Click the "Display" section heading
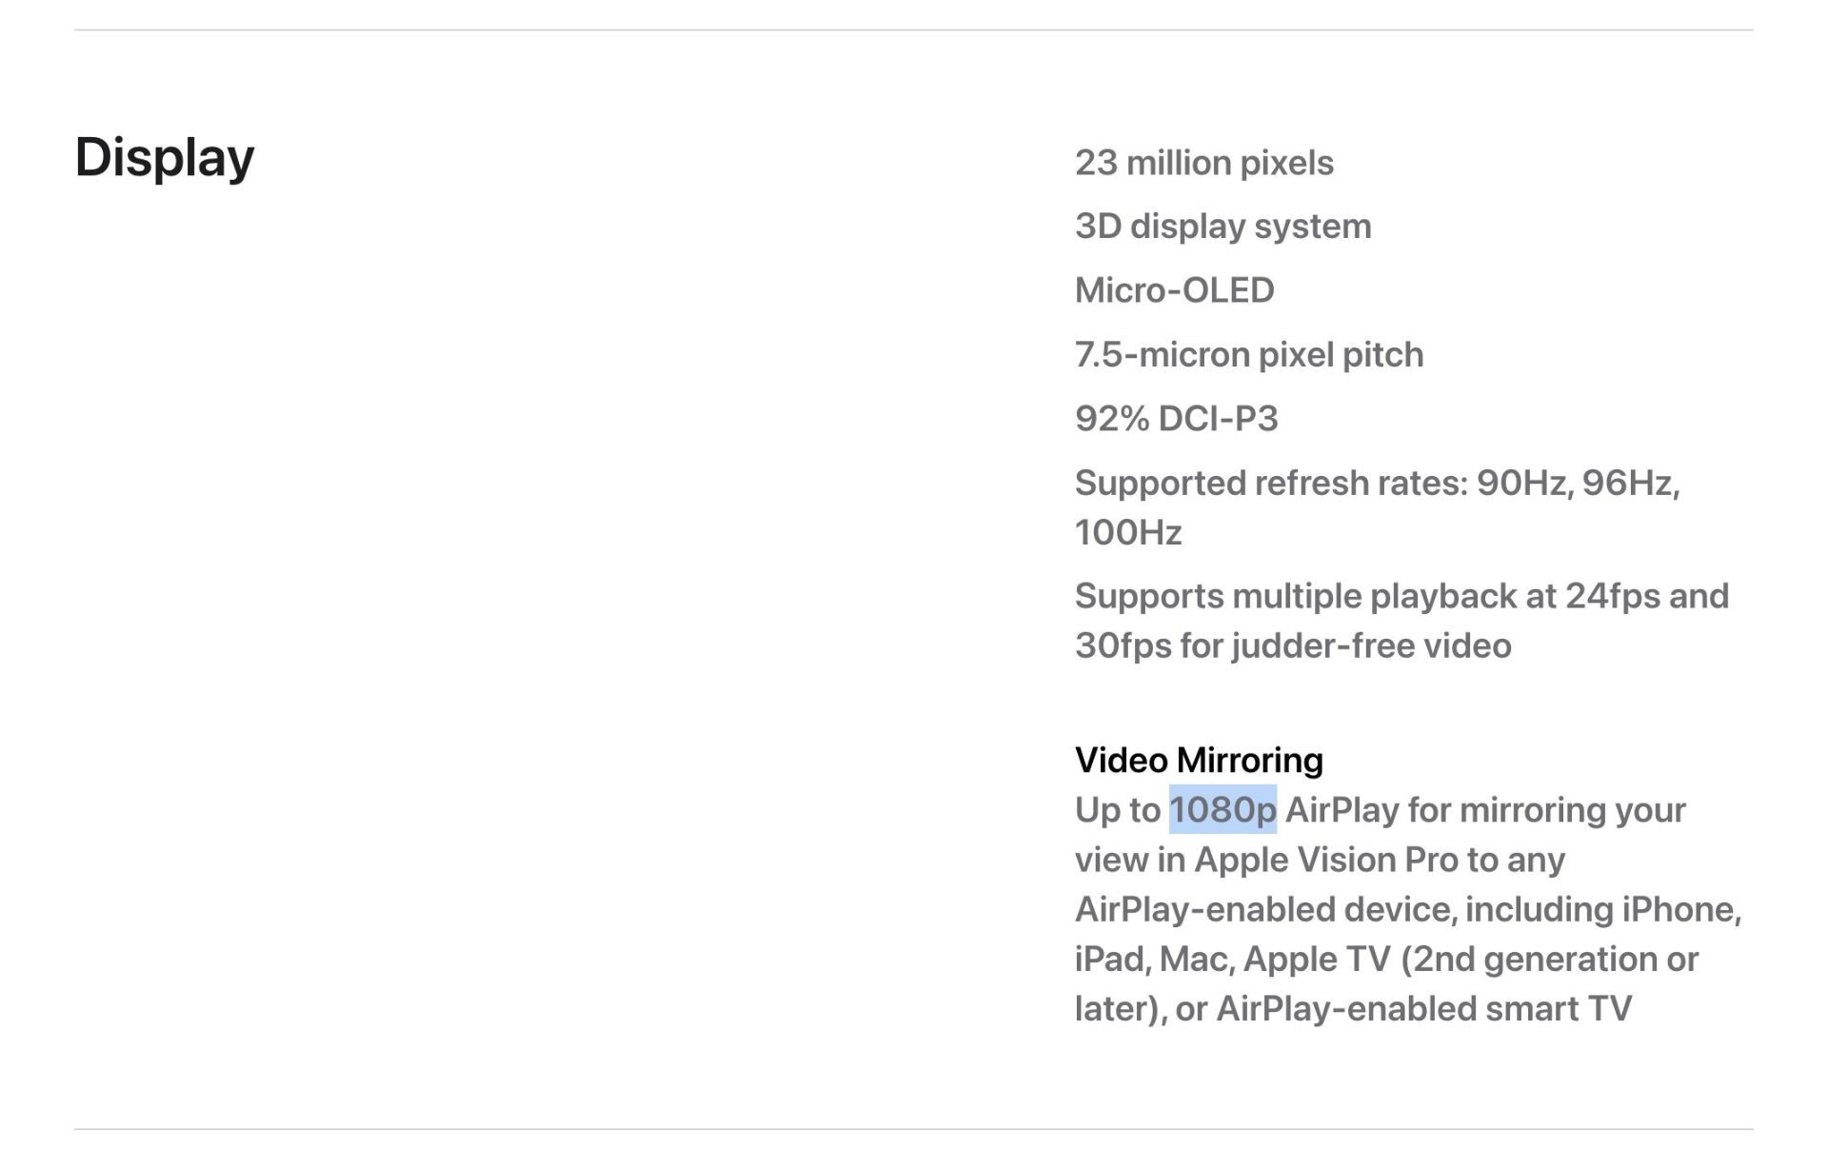Screen dimensions: 1828x1149 point(165,157)
